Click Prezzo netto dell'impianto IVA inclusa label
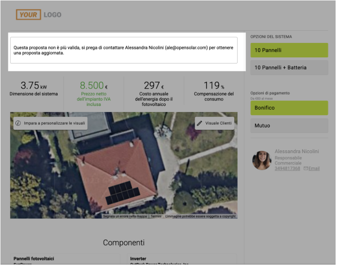 point(94,99)
